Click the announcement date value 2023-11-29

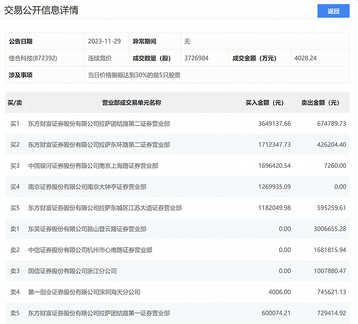105,41
